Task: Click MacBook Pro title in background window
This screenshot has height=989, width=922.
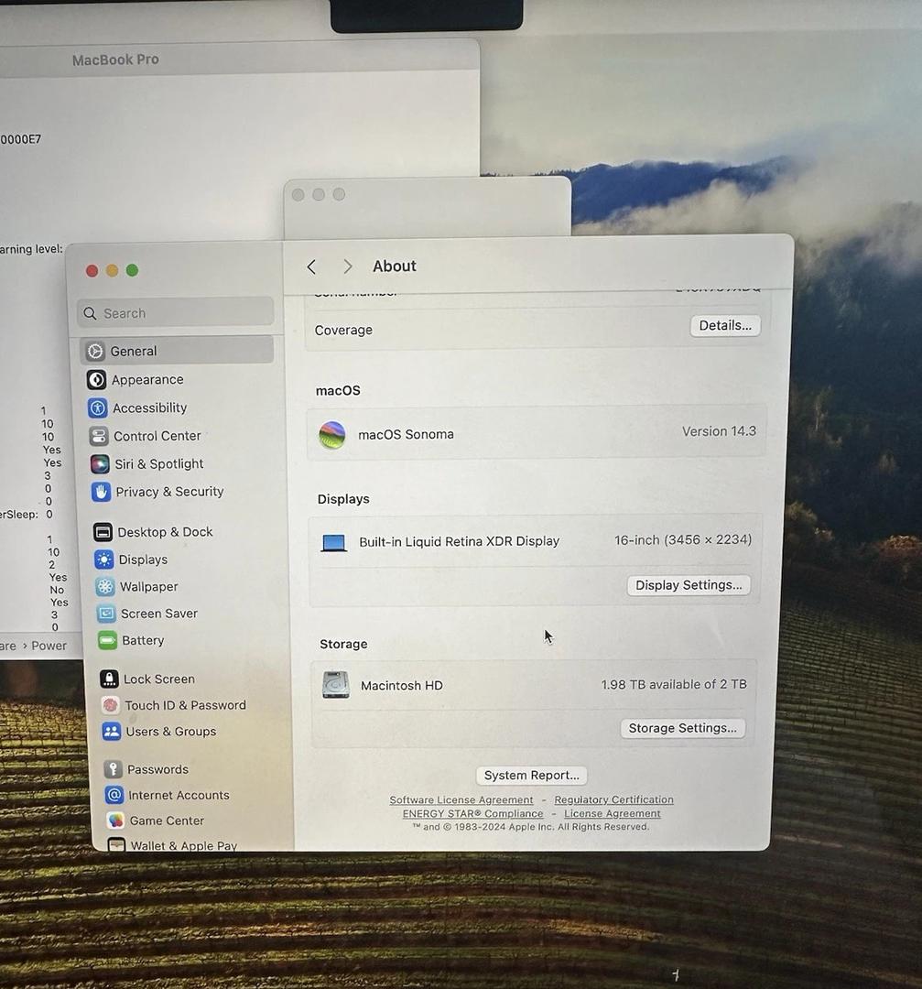Action: click(115, 60)
